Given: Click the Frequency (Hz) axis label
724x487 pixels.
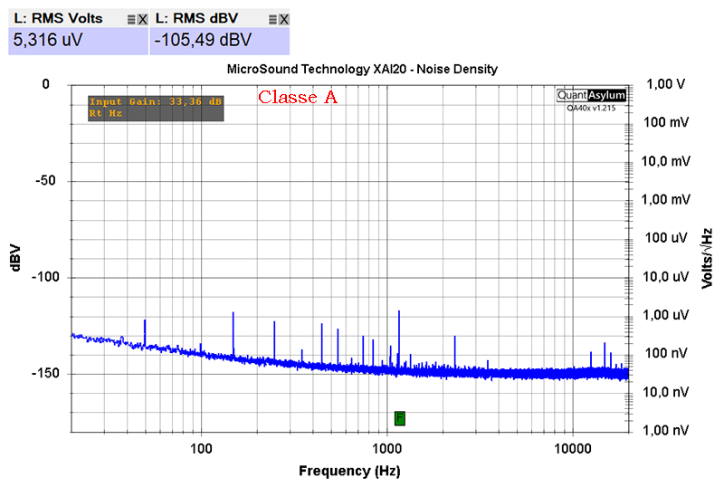Looking at the screenshot, I should coord(349,471).
